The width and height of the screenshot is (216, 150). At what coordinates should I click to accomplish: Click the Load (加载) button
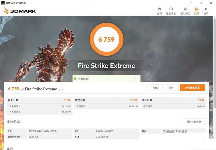pyautogui.click(x=155, y=88)
